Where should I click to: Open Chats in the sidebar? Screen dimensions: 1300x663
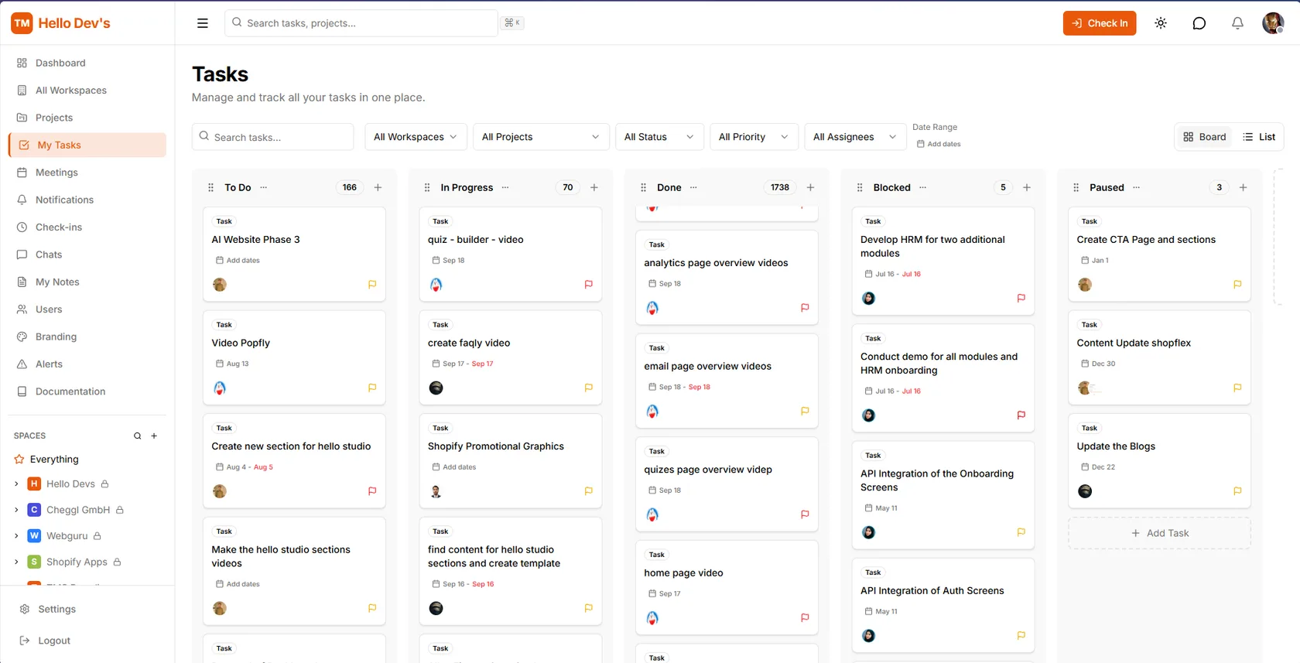(87, 255)
